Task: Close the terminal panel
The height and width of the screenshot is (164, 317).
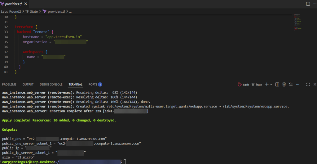Action: (x=315, y=84)
